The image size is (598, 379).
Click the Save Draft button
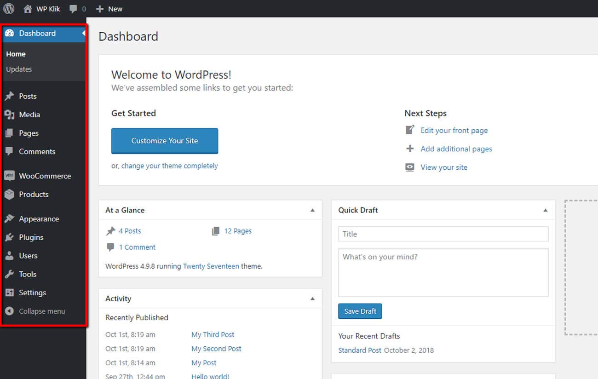pos(360,311)
